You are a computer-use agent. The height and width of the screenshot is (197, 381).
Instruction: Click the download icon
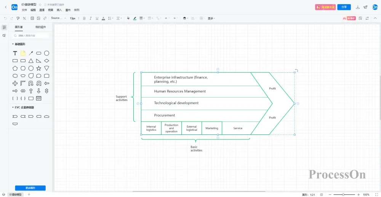pos(358,7)
